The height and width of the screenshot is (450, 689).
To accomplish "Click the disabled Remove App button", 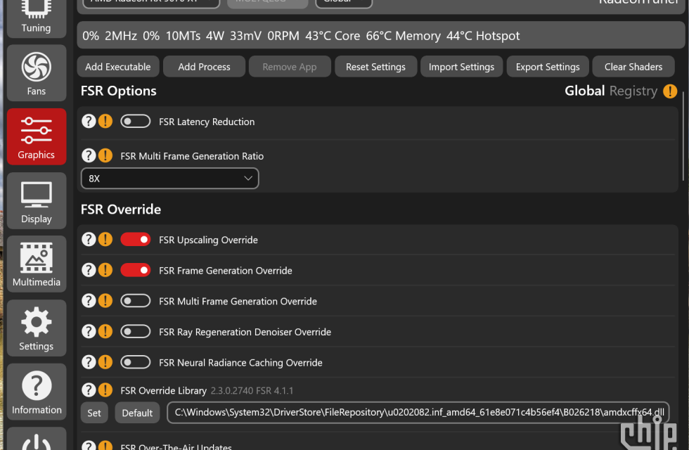I will coord(290,67).
